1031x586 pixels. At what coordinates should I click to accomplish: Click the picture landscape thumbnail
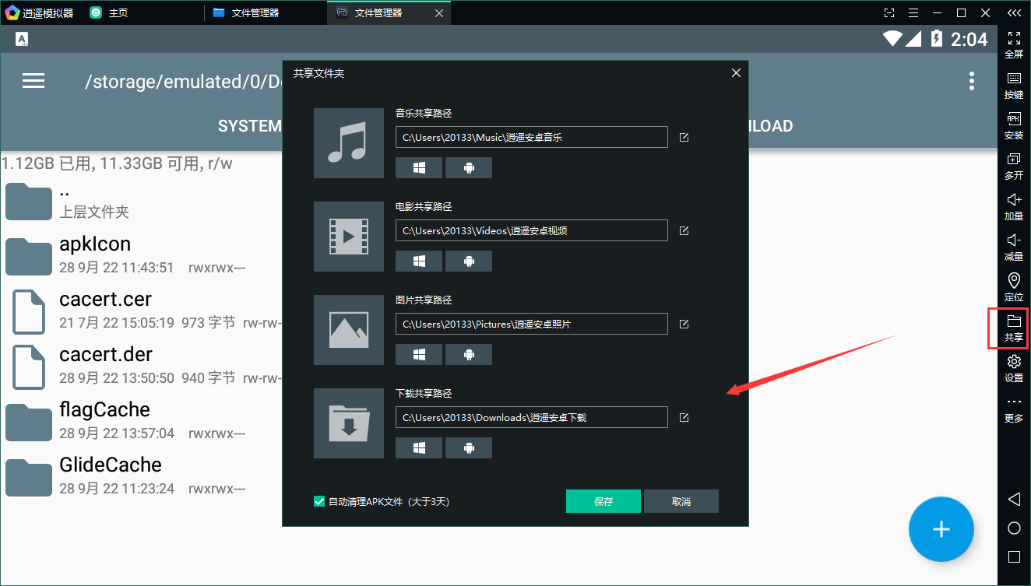click(349, 330)
